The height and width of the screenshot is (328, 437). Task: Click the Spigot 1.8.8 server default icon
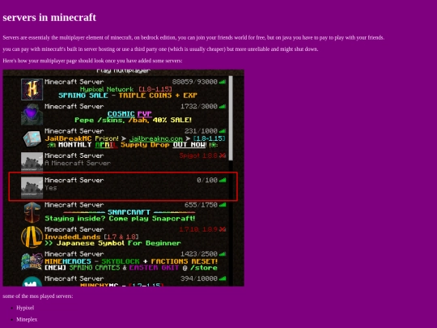(x=32, y=163)
